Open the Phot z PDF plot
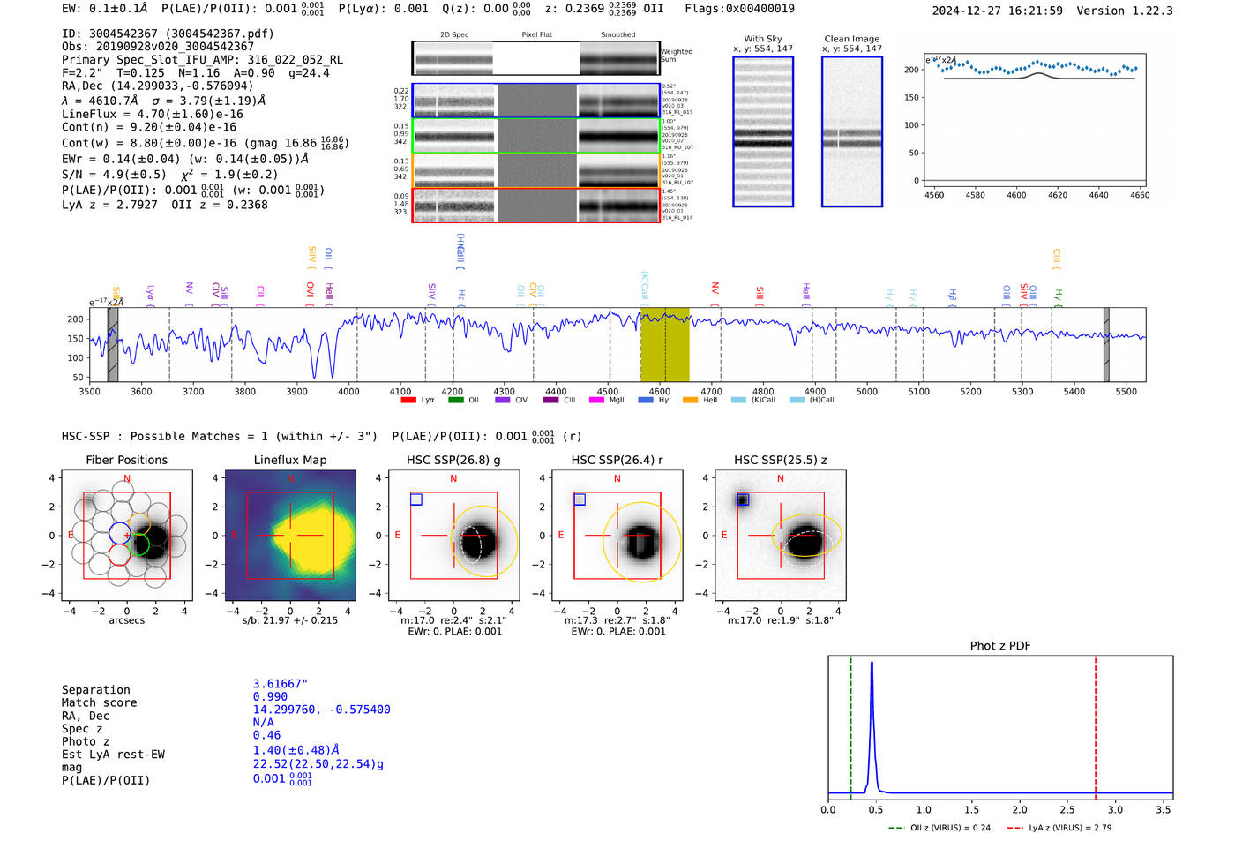The height and width of the screenshot is (841, 1235). point(1000,727)
